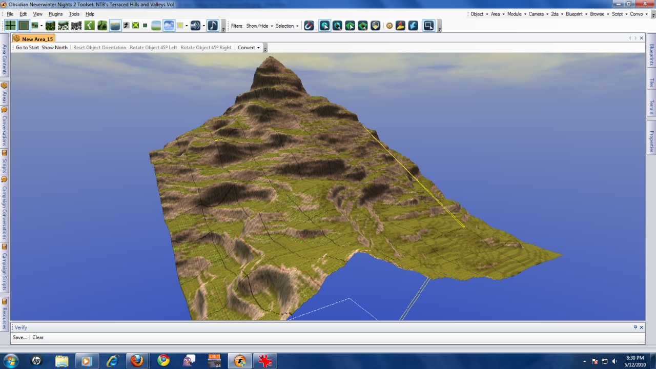Click the Show North button
This screenshot has width=656, height=369.
(x=54, y=48)
